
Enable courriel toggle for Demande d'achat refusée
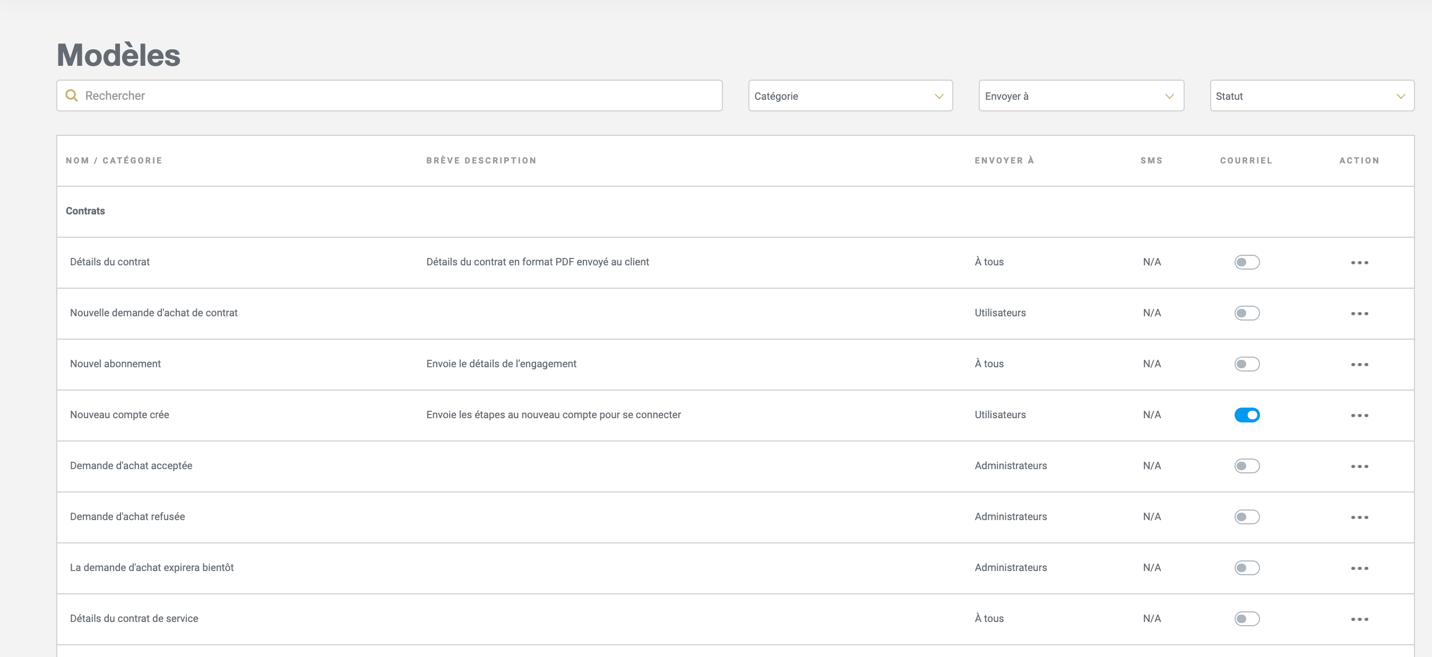(1246, 517)
